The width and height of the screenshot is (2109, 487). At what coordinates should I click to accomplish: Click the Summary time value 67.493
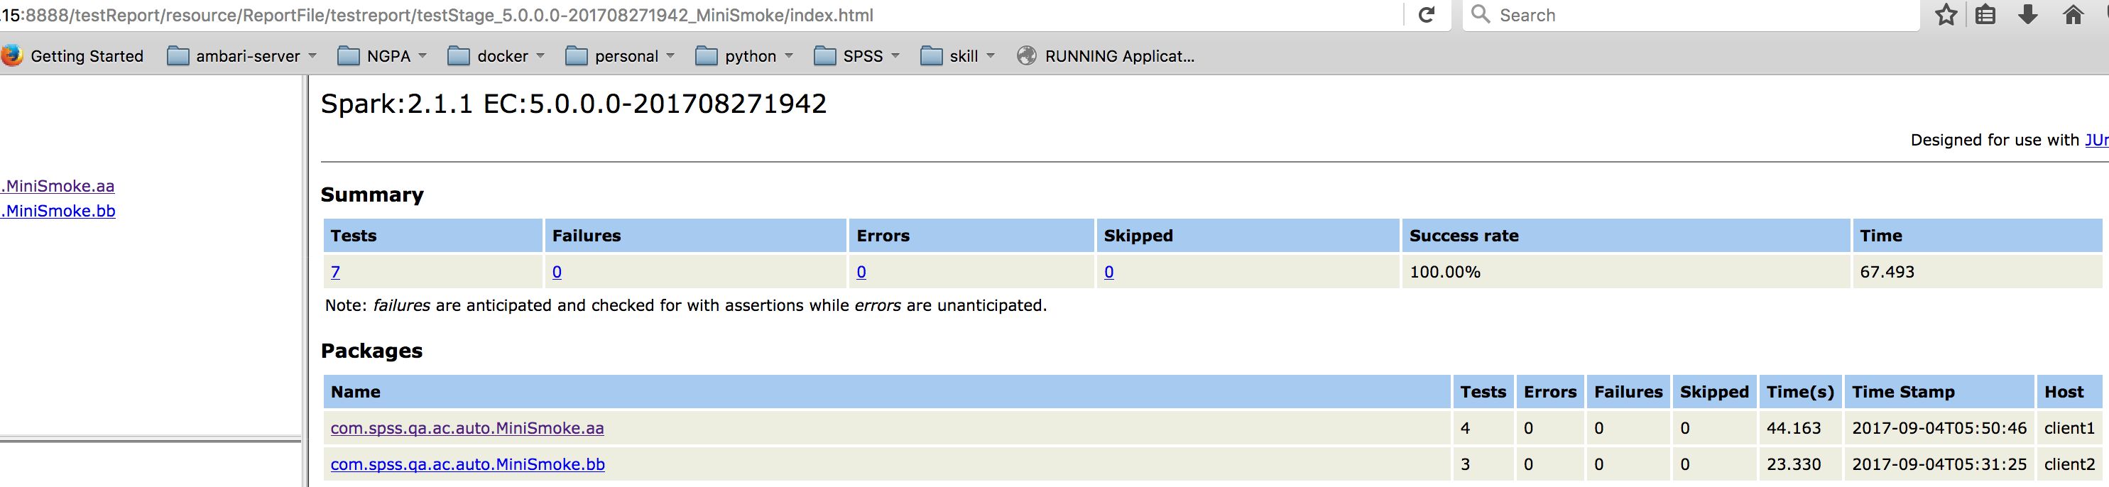tap(1887, 272)
